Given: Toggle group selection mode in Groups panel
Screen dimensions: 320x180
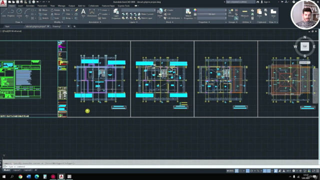Looking at the screenshot, I should click(x=236, y=18).
